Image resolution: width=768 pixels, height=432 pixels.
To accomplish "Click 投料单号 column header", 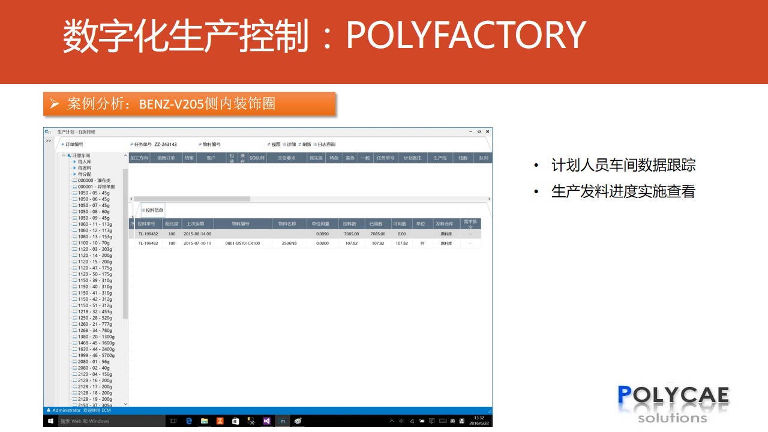I will 148,224.
